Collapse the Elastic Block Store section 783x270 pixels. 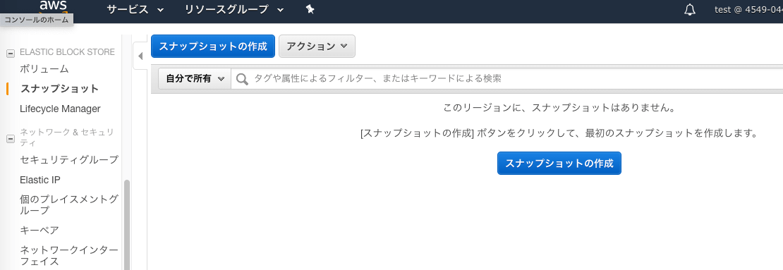[10, 53]
